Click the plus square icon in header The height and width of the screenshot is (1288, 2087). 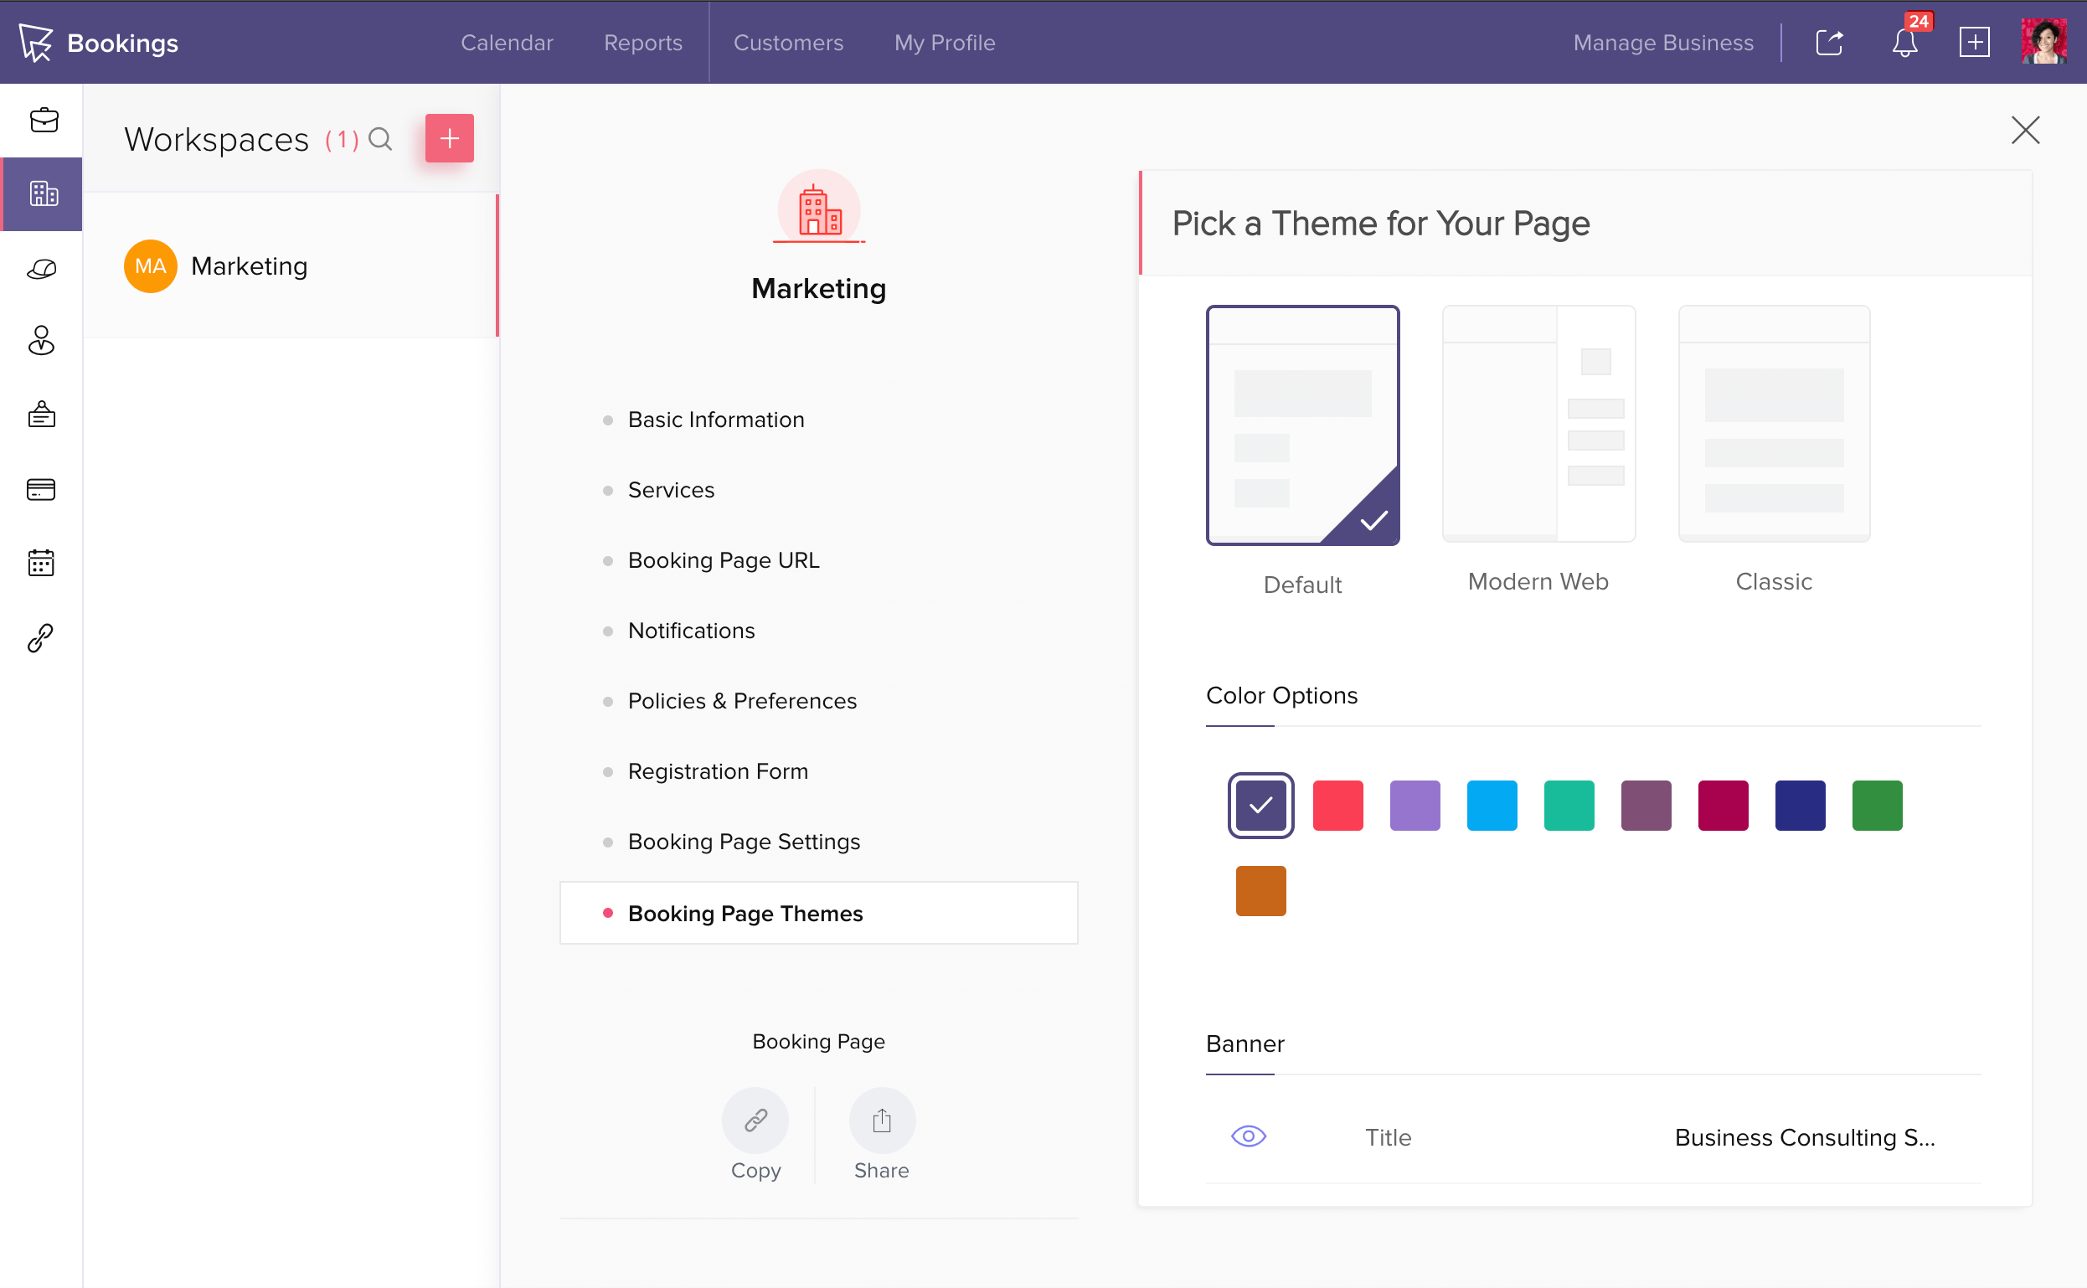coord(1974,43)
